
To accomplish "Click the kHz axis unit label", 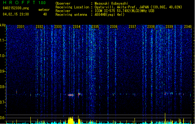I will 3,25.
